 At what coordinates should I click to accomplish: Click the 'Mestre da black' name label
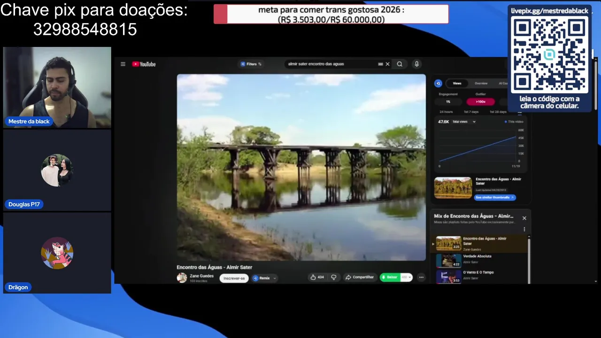point(29,122)
